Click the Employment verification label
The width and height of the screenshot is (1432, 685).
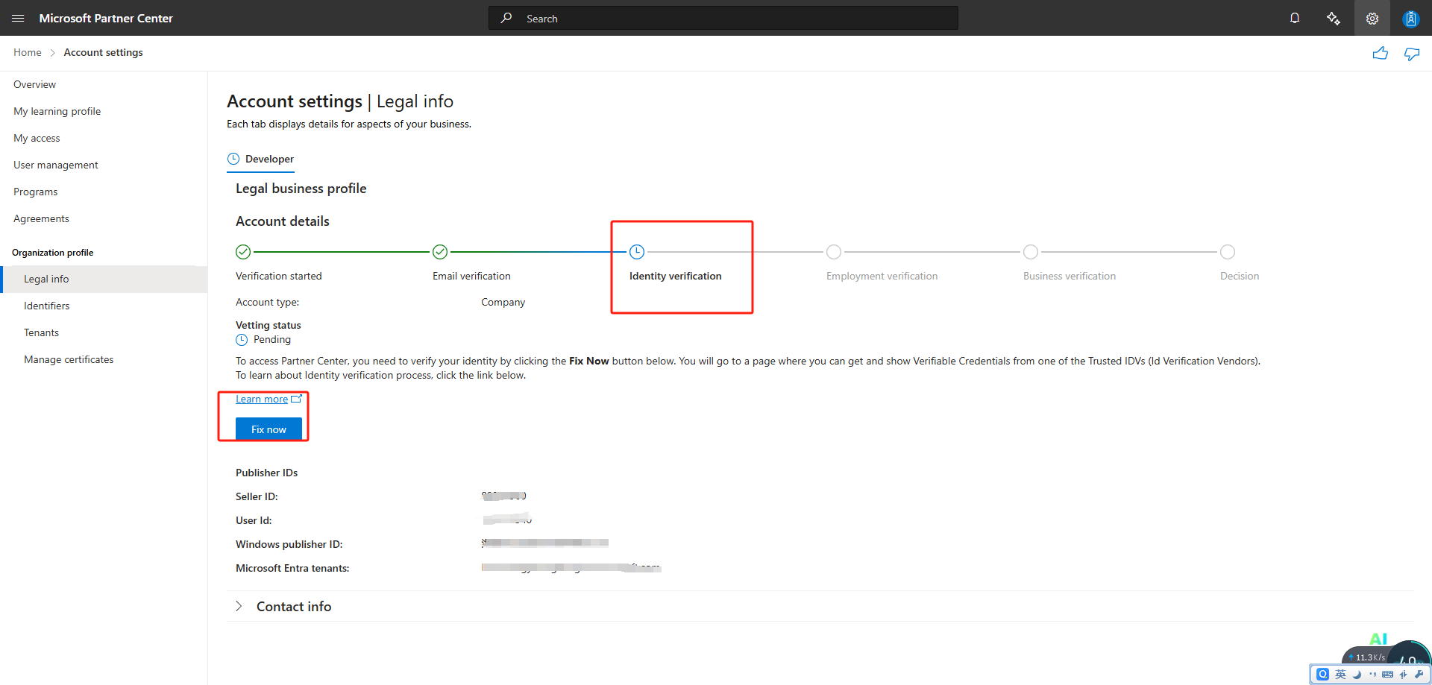(x=882, y=276)
